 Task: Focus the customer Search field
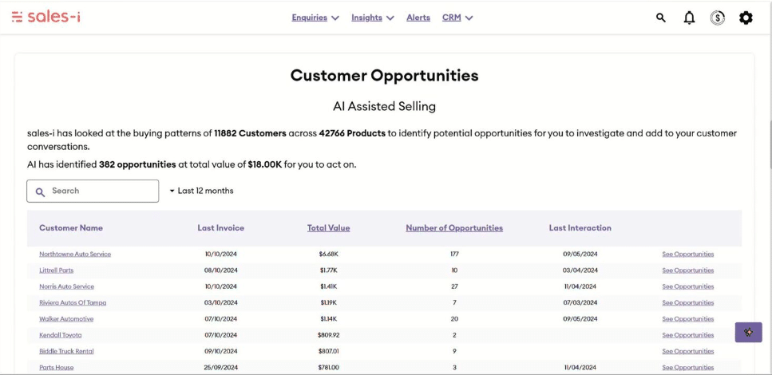pyautogui.click(x=93, y=191)
